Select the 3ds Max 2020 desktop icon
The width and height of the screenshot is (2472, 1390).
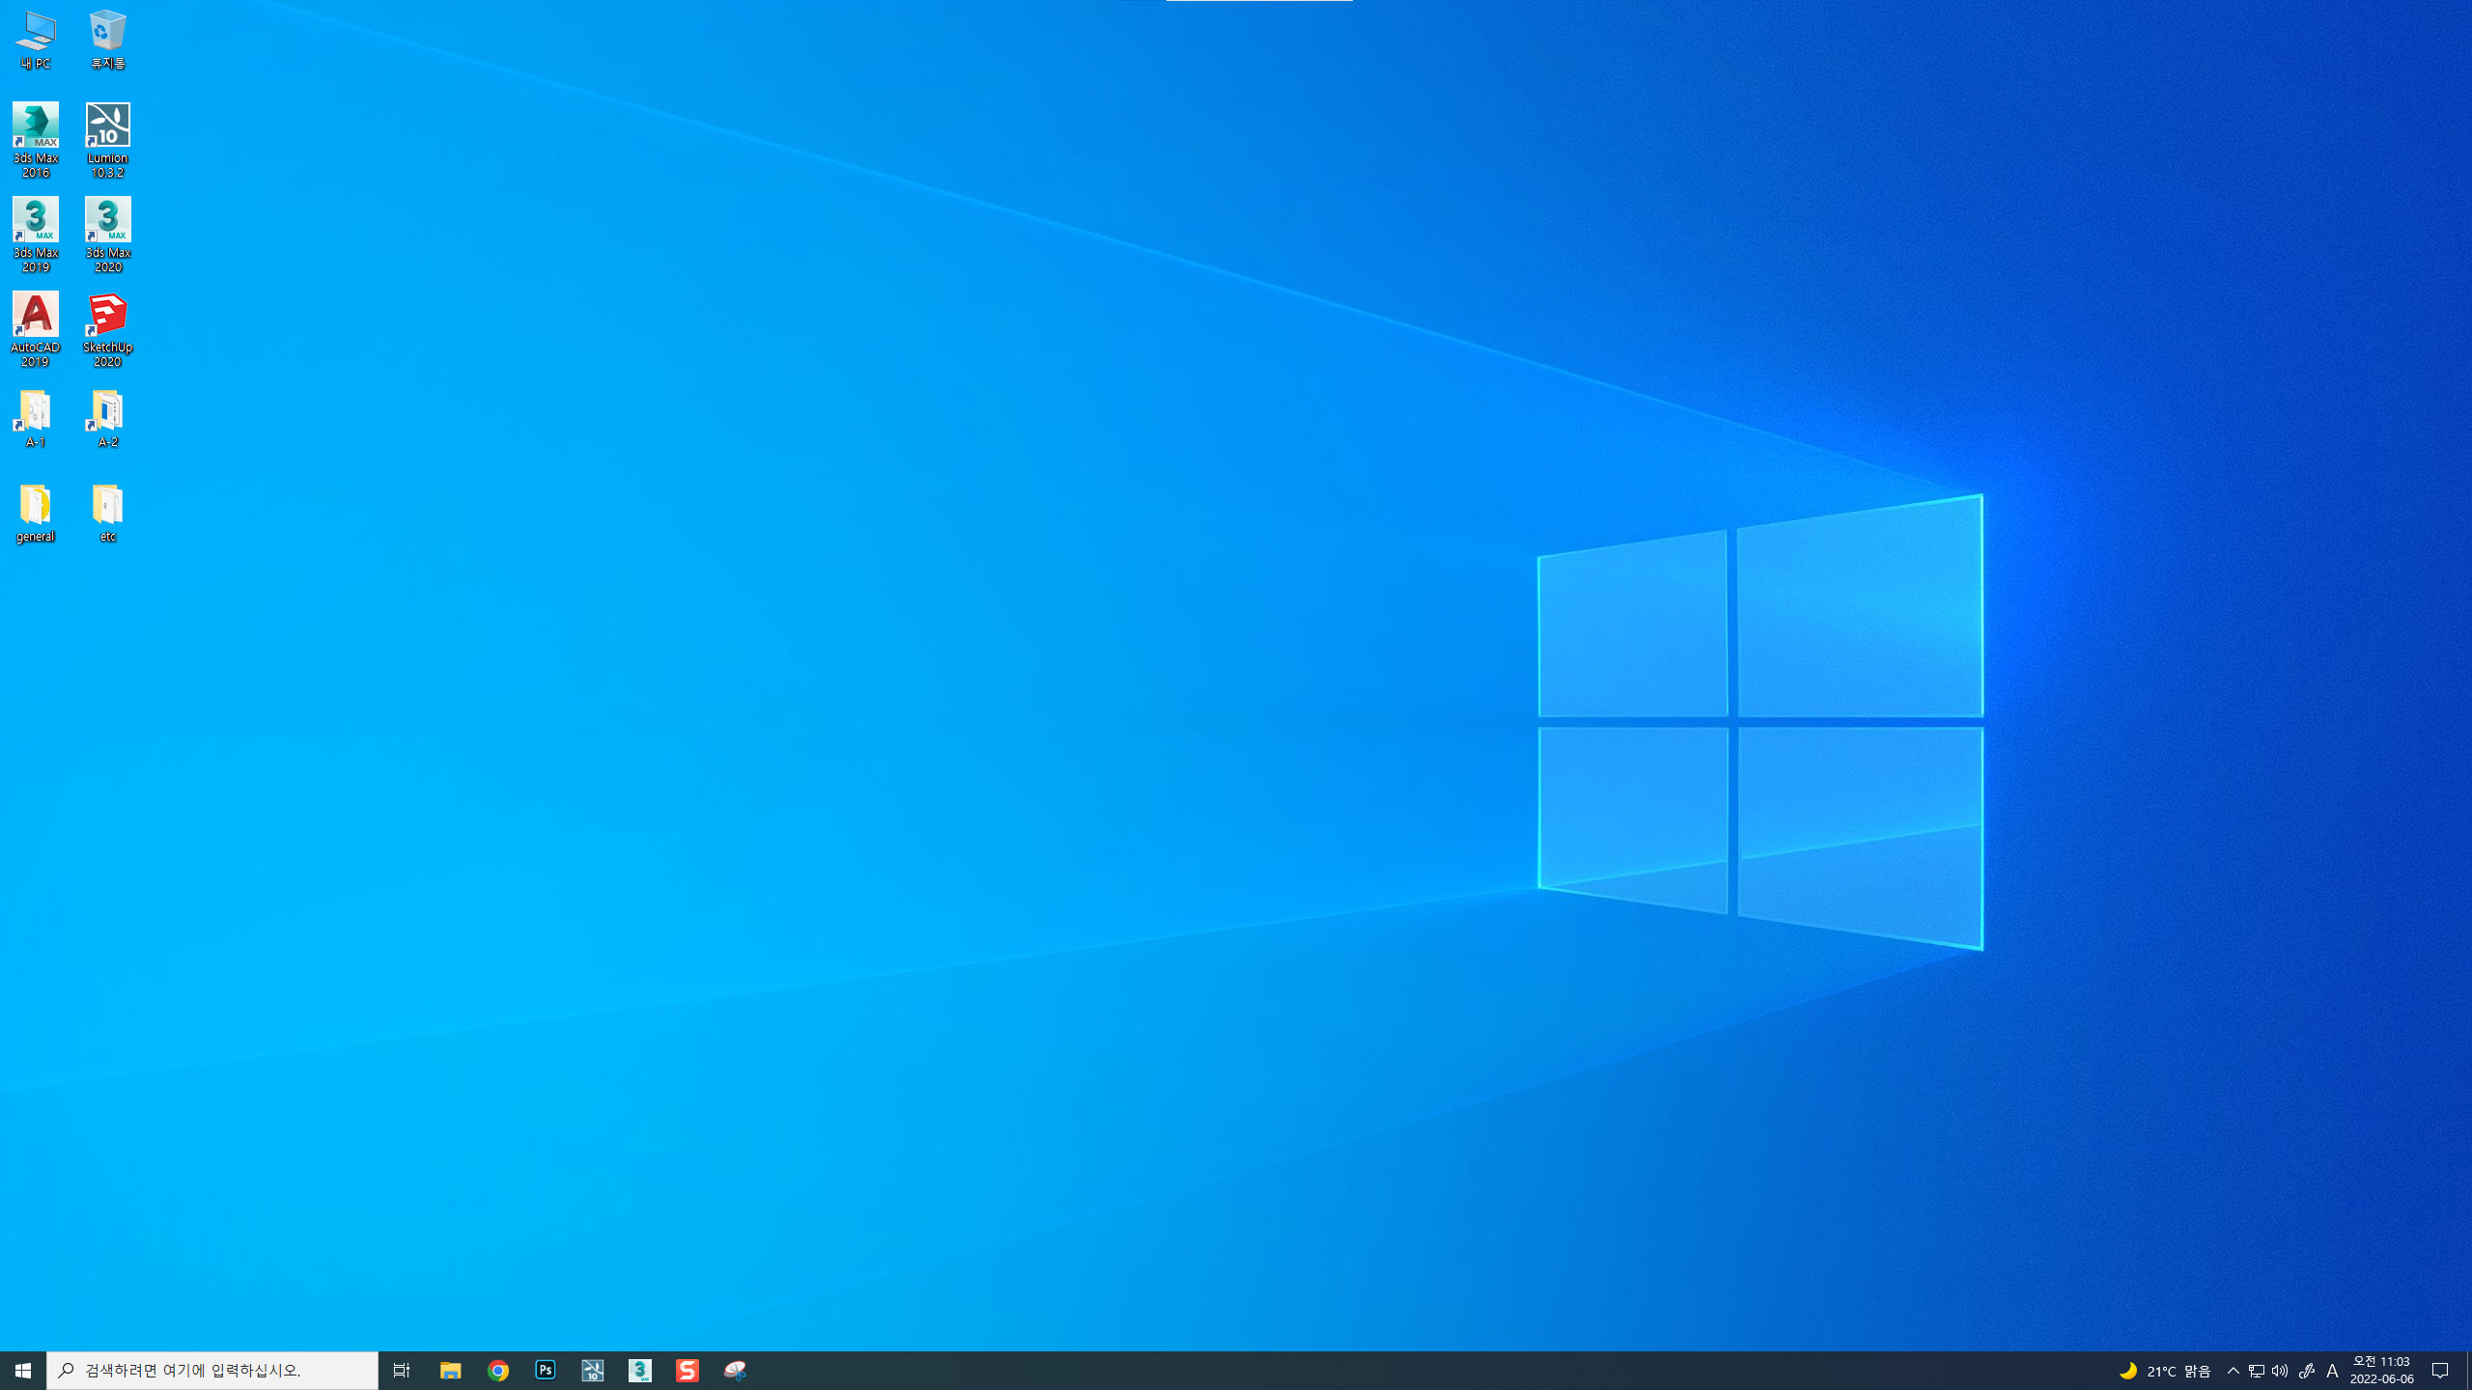[107, 235]
